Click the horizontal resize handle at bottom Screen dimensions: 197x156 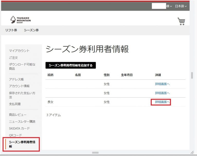coord(95,153)
